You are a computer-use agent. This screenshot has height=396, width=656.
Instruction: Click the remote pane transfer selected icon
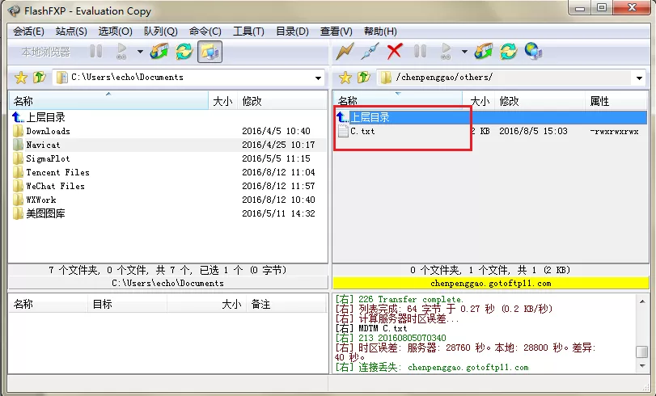(483, 52)
